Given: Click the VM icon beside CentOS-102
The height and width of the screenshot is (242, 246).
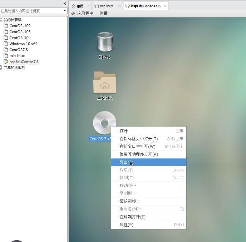Looking at the screenshot, I should pos(6,26).
